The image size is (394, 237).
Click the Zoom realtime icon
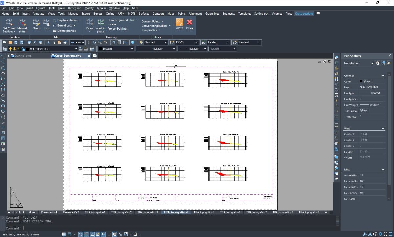point(95,42)
